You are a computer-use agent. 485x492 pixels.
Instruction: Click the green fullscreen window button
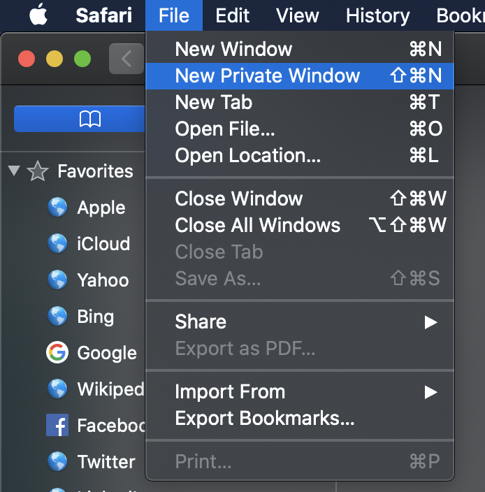pyautogui.click(x=82, y=59)
